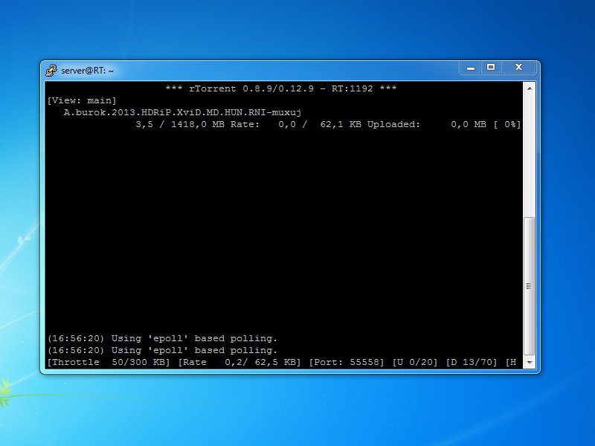
Task: Click the '[D 13/70]' status field
Action: coord(472,362)
